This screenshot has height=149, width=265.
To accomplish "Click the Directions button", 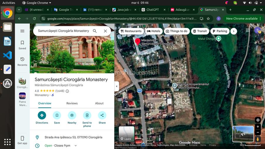I will [42, 115].
